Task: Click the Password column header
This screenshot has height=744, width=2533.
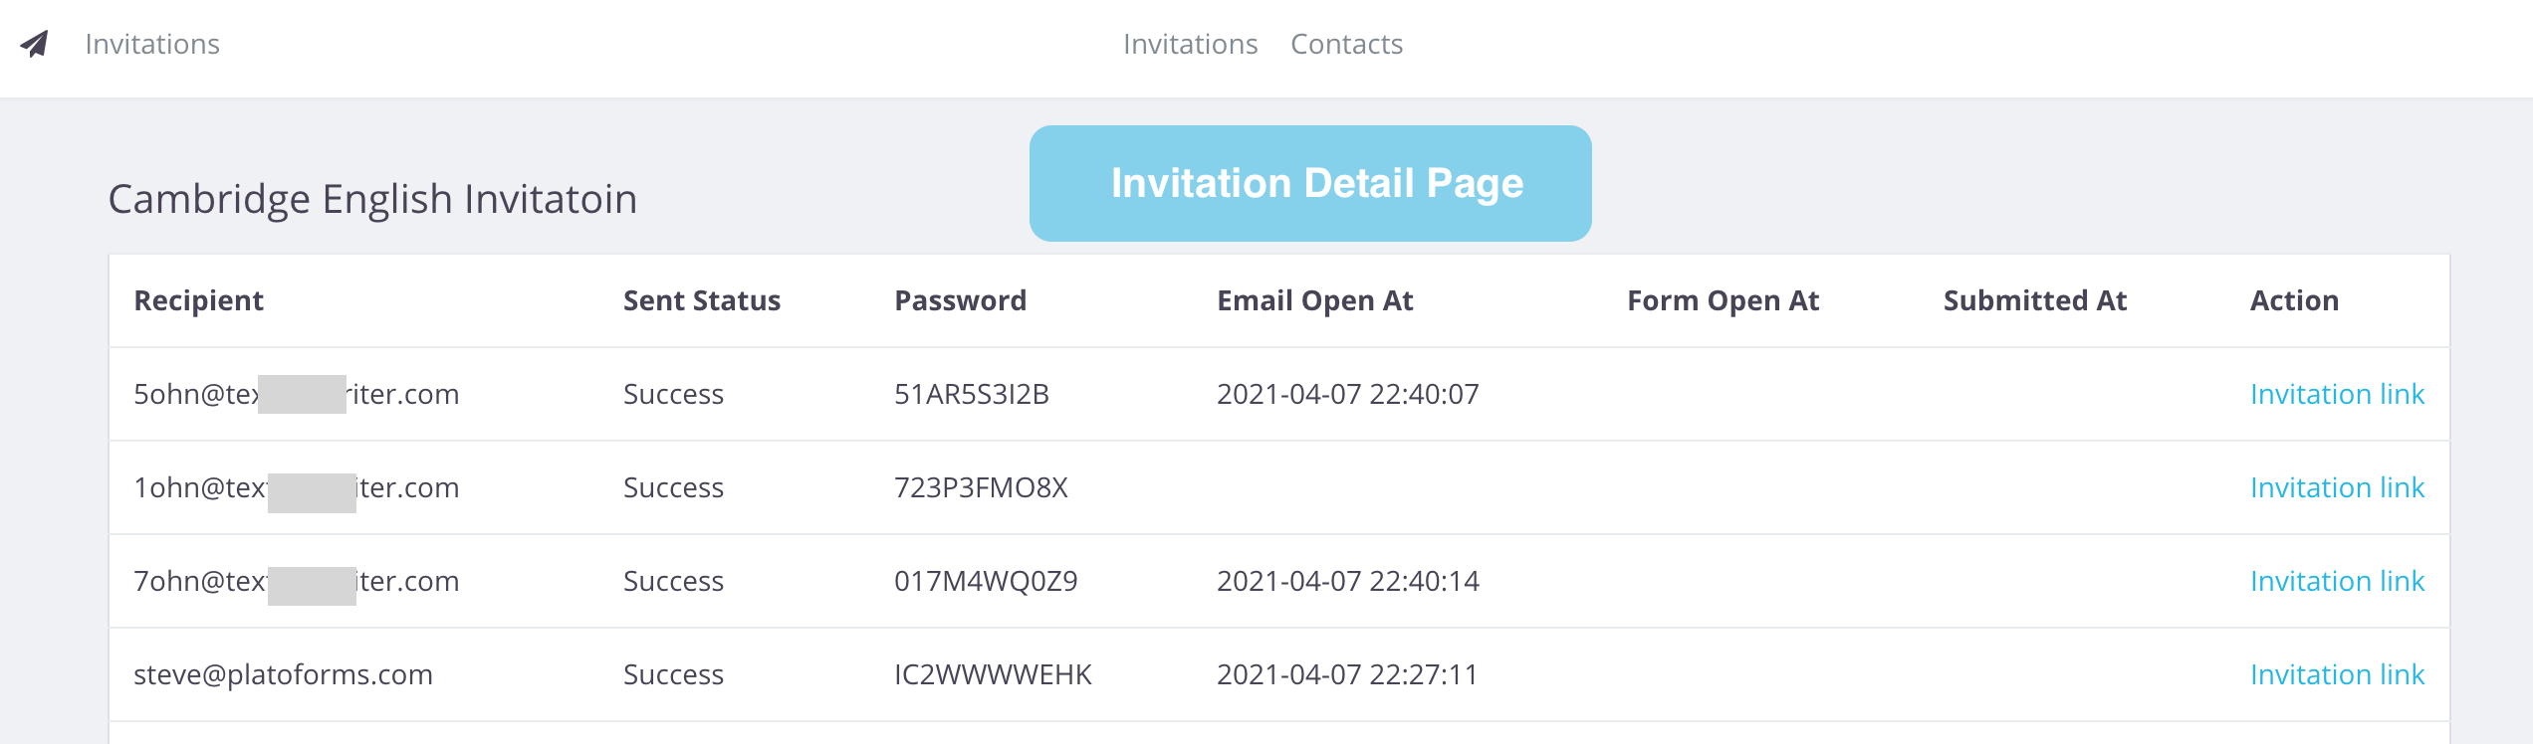Action: 960,300
